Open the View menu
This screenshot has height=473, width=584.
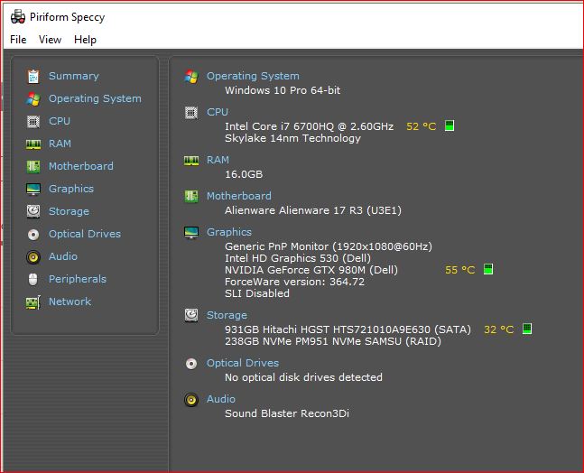[50, 40]
